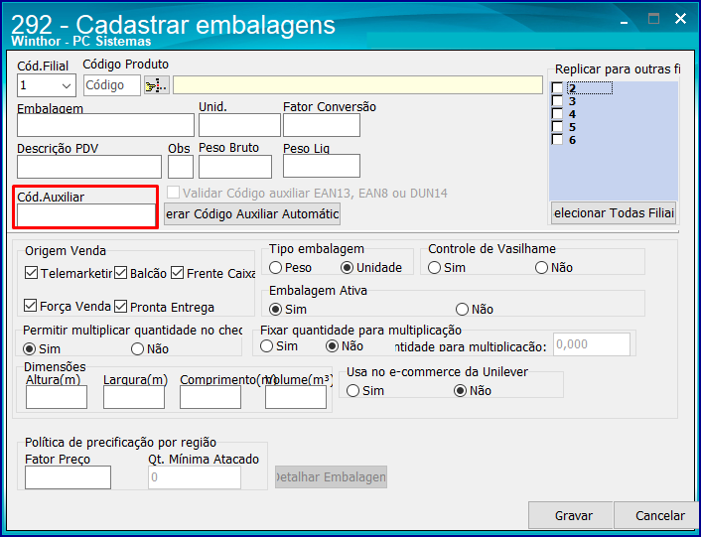Check filial 2 in replicate list
Viewport: 701px width, 537px height.
point(557,88)
